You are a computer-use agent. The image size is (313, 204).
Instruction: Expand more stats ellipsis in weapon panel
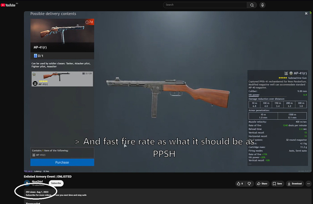point(250,164)
